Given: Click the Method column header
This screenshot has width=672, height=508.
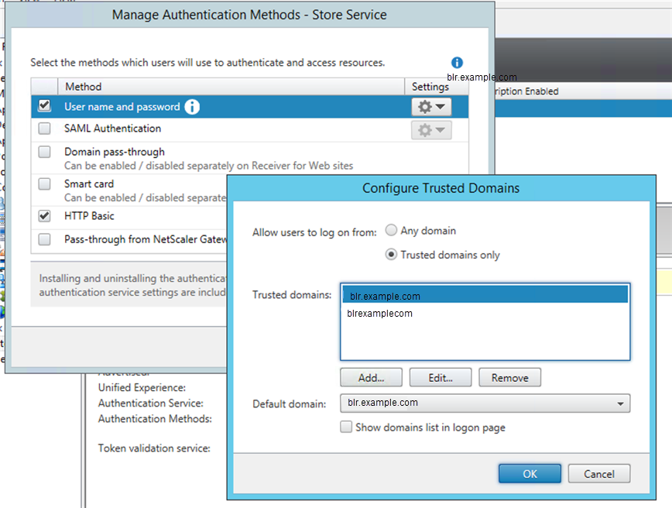Looking at the screenshot, I should (231, 87).
